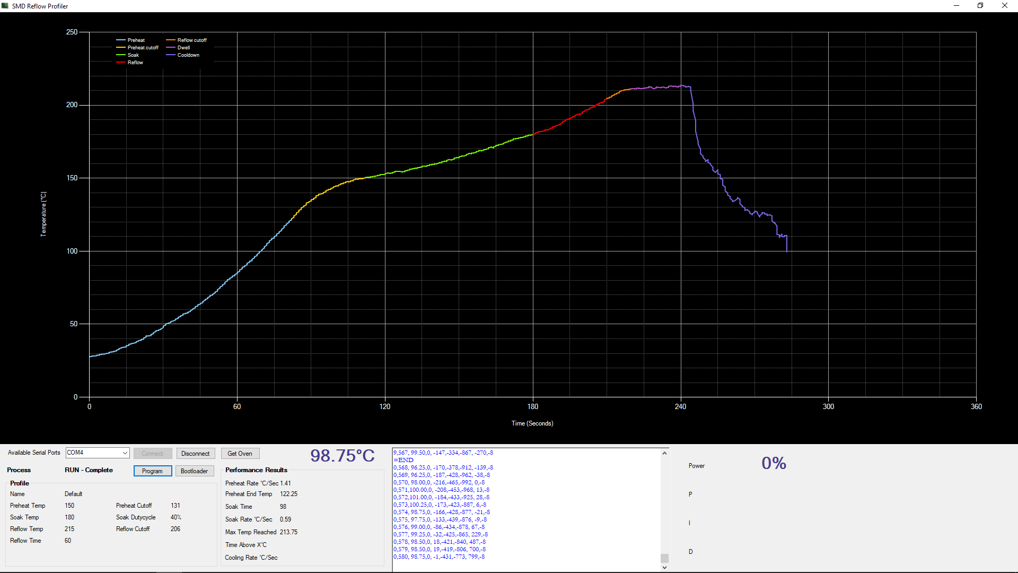Click the Reflow Temp value 215

pos(69,529)
